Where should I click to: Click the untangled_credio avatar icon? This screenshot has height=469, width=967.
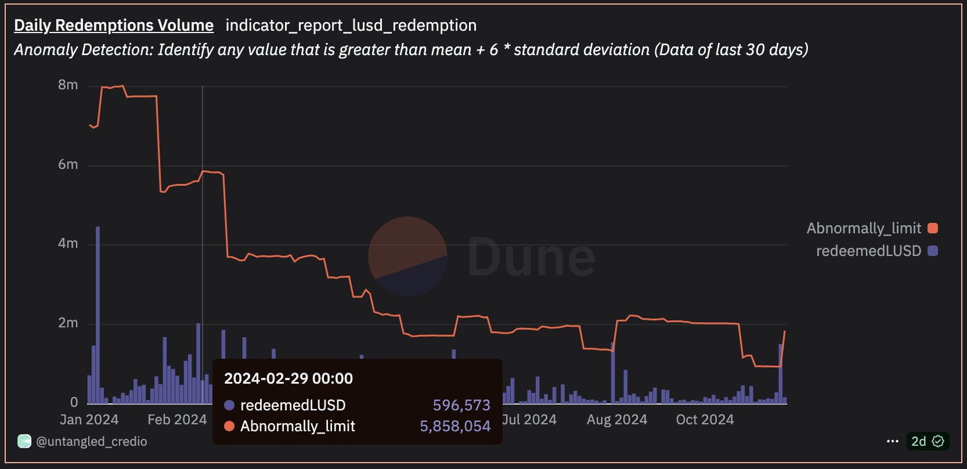[x=24, y=441]
